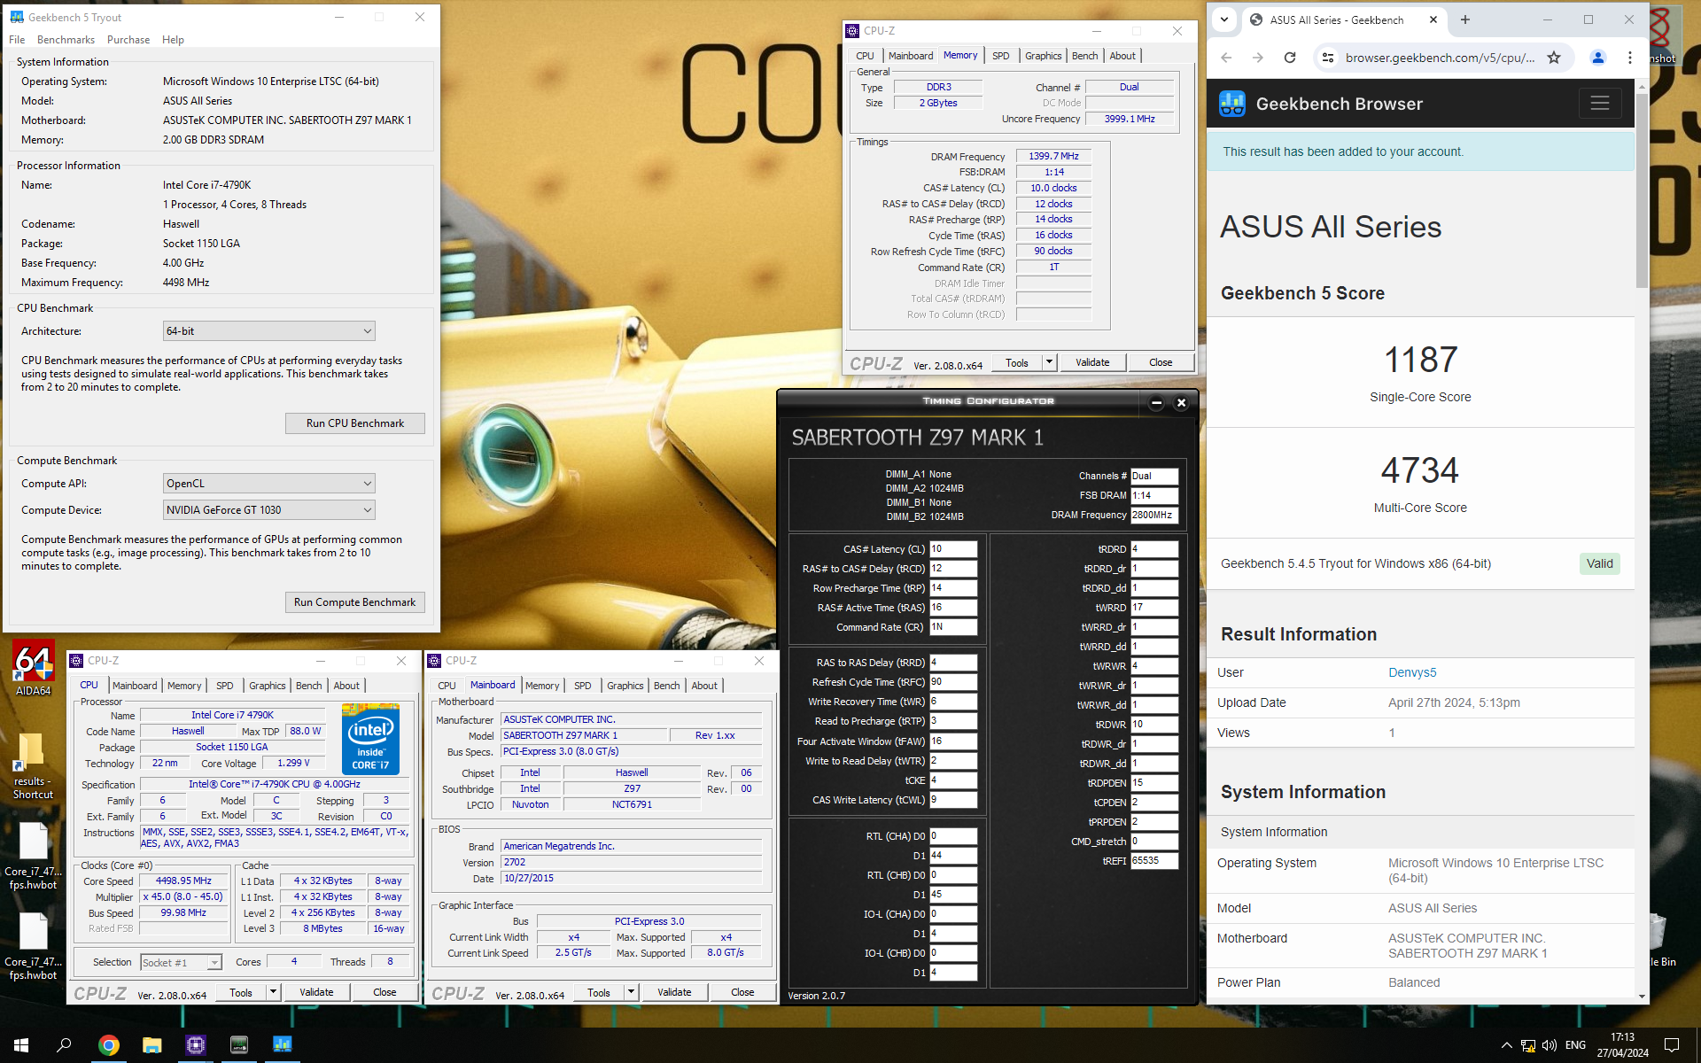Open Compute Device GT 1030 dropdown
The height and width of the screenshot is (1063, 1701).
[x=269, y=510]
